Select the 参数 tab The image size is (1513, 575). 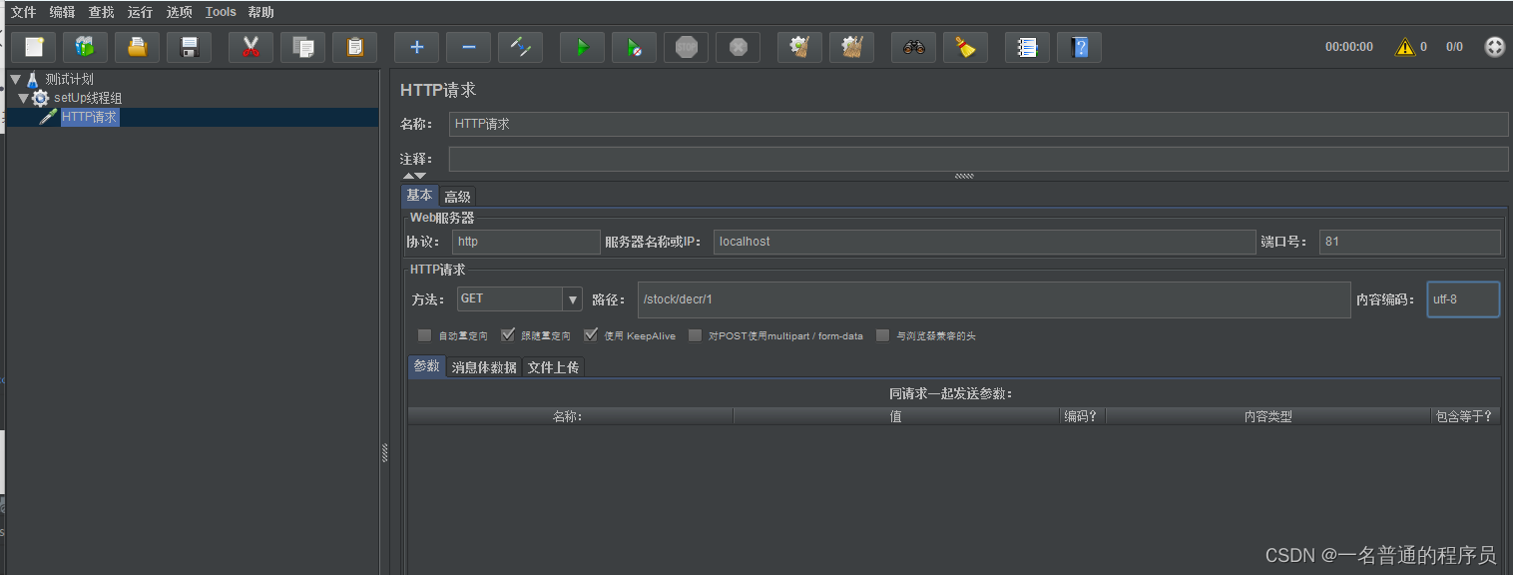click(x=426, y=366)
